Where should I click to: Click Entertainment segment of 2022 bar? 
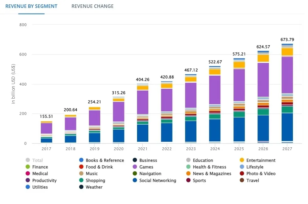click(x=167, y=86)
